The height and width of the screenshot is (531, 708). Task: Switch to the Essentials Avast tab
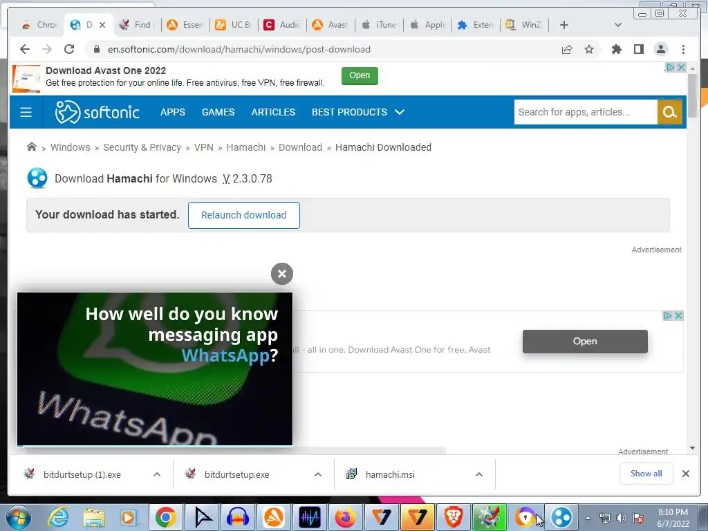185,25
